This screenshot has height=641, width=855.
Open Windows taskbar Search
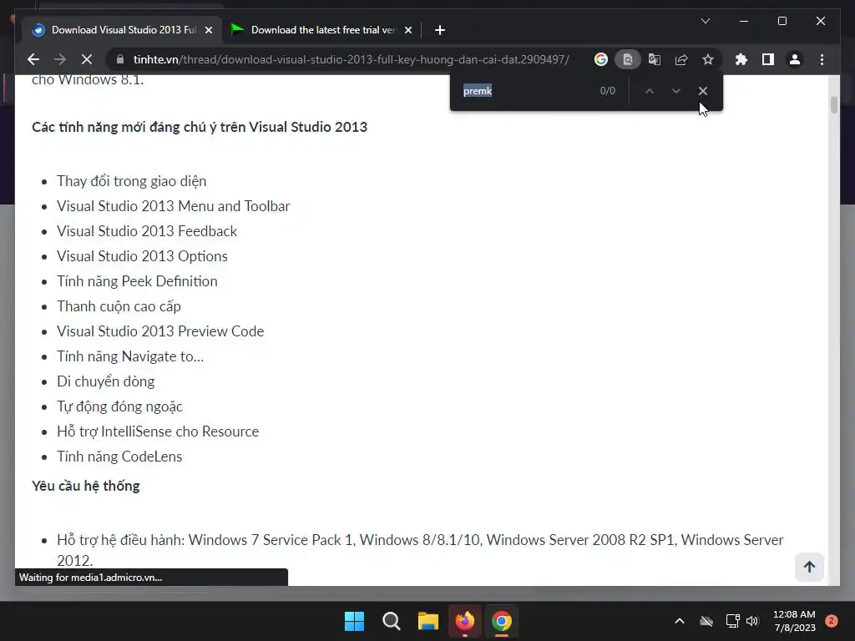[x=391, y=621]
